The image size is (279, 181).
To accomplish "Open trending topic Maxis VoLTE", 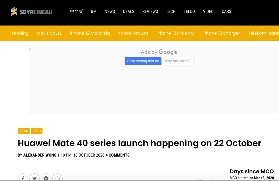I will click(49, 33).
